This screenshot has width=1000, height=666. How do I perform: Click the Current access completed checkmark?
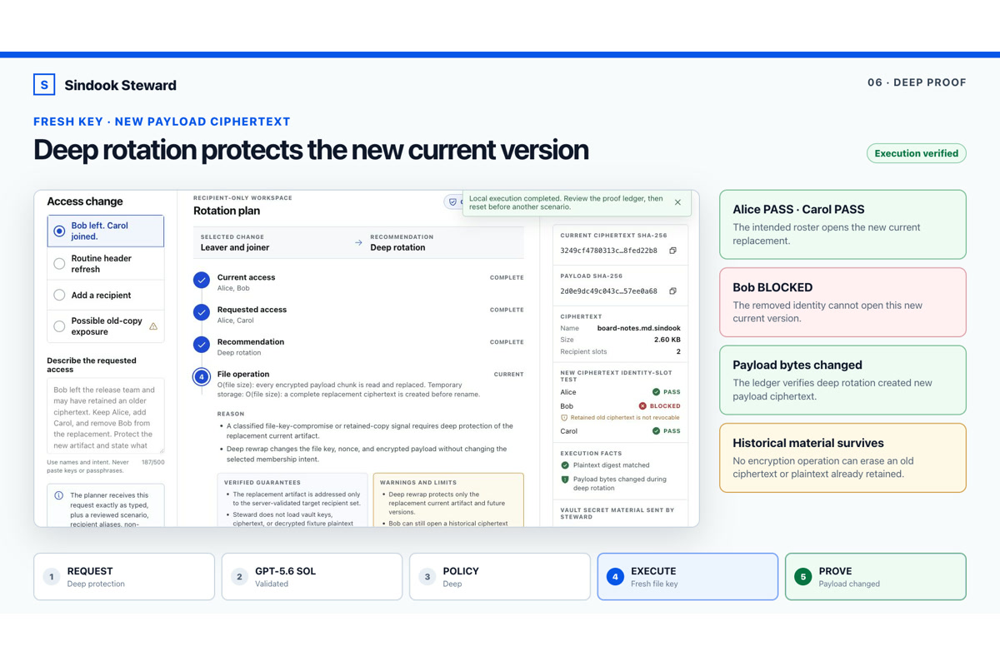(202, 281)
